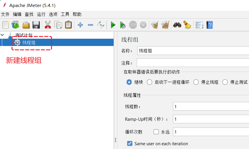Open Search with binoculars icon
Image resolution: width=249 pixels, height=149 pixels.
coord(177,25)
